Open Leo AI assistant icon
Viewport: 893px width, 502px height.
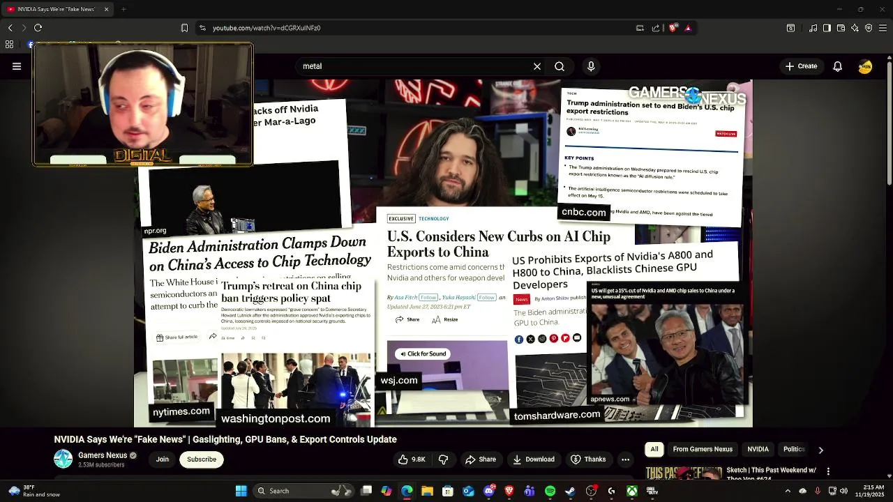pos(855,28)
